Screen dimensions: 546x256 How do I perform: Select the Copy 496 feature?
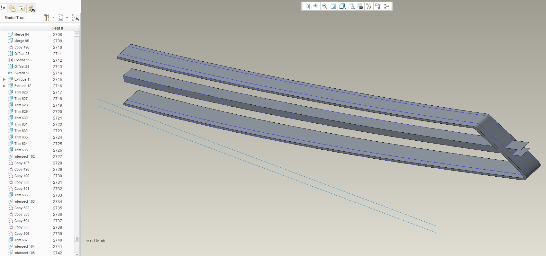tap(22, 47)
